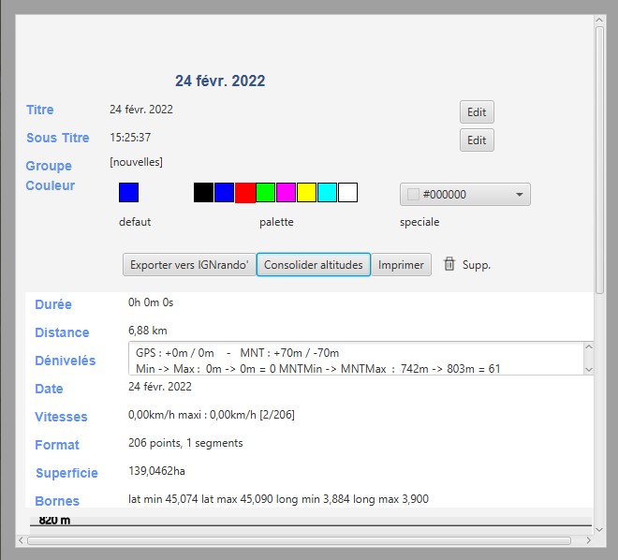Click the trash icon next to Supp.
618x560 pixels.
(x=449, y=265)
